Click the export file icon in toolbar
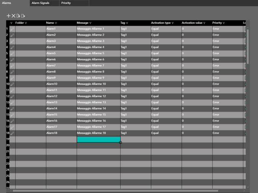 coord(23,16)
